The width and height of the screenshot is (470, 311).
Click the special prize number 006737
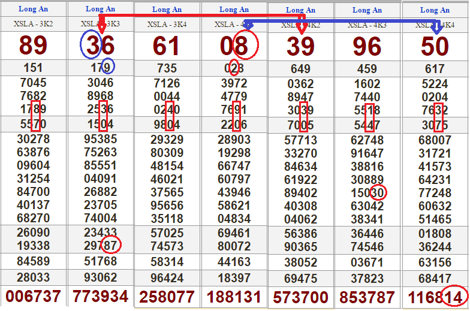point(34,297)
